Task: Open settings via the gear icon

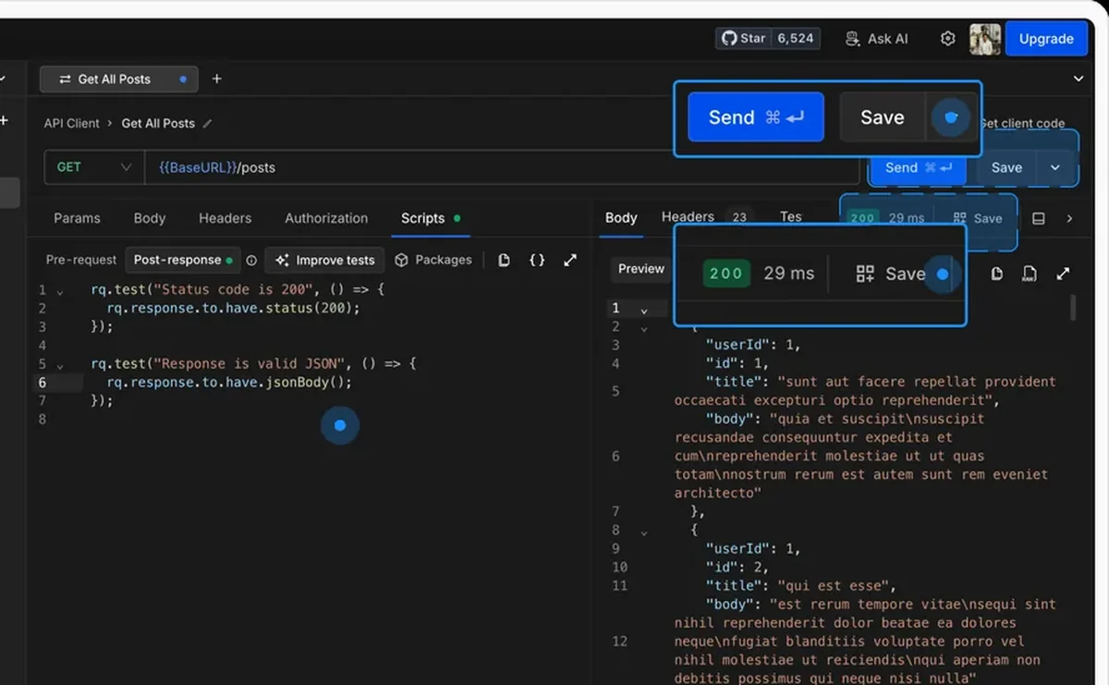Action: pyautogui.click(x=947, y=39)
